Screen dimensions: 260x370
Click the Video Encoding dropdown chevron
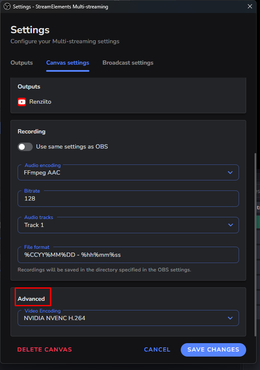[230, 318]
